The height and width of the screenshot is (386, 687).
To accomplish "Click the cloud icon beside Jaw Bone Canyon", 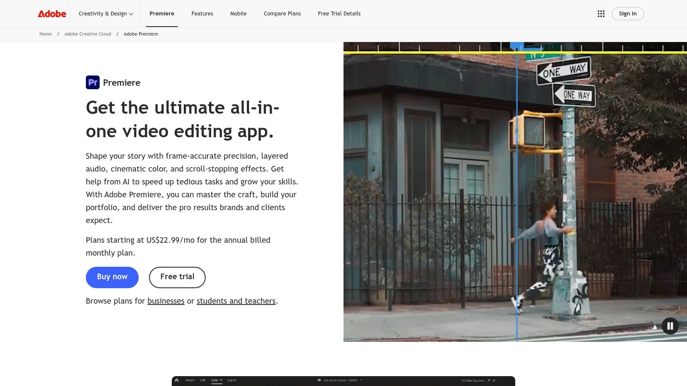I will (x=319, y=380).
